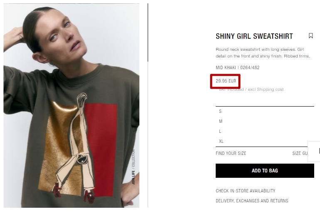Open the Find Your Size tool
Image resolution: width=320 pixels, height=214 pixels.
coord(231,153)
